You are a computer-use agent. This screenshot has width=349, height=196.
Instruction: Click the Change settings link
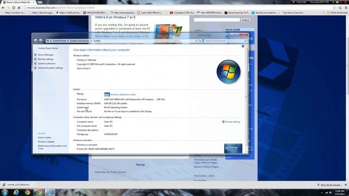click(232, 122)
